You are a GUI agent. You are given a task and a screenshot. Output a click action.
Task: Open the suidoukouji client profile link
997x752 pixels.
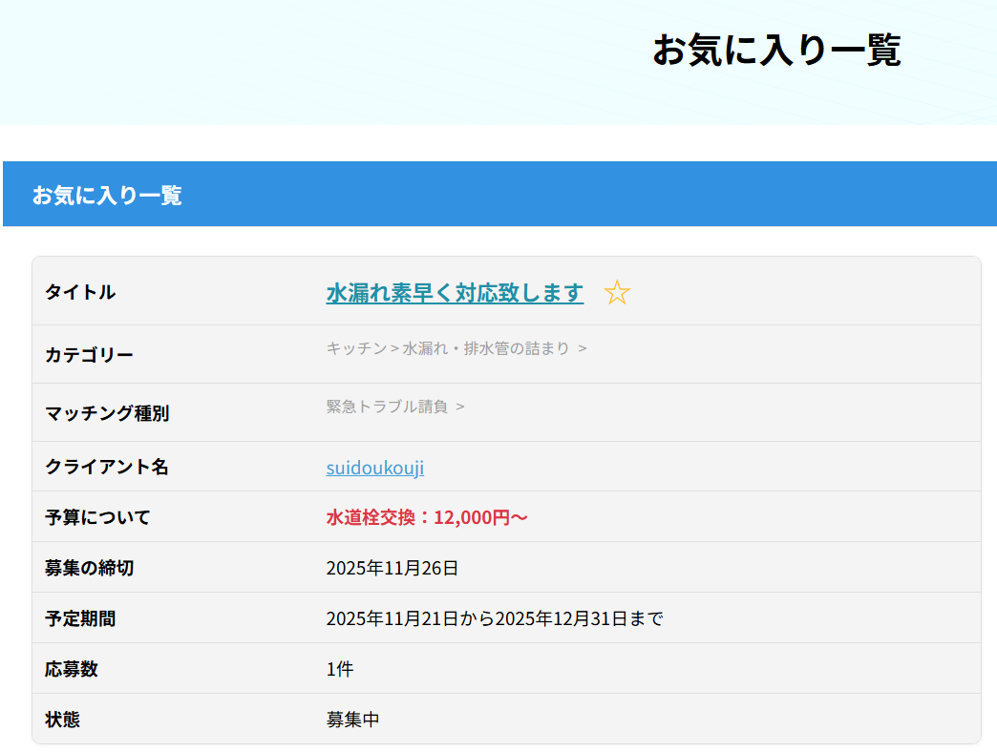point(374,468)
